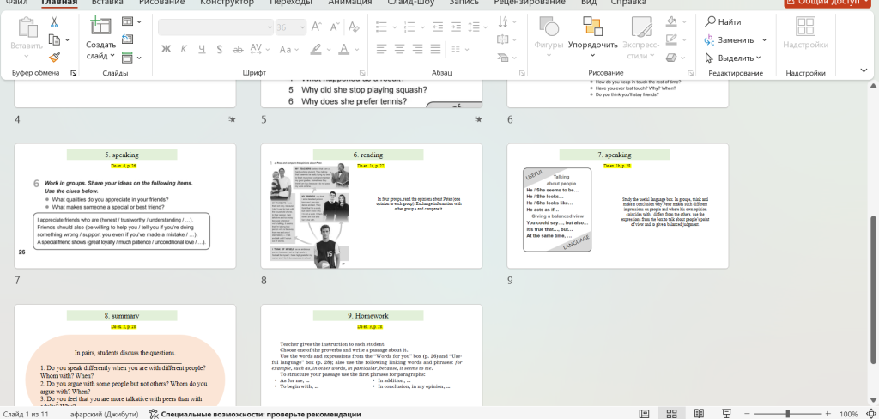
Task: Switch to the Анимация tab
Action: tap(350, 3)
